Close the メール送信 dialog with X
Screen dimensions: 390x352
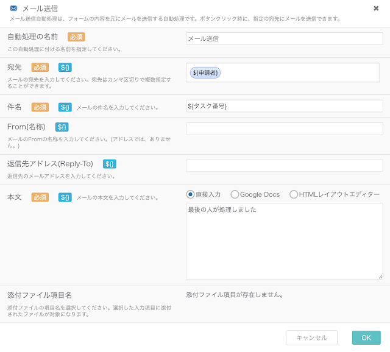pos(376,9)
